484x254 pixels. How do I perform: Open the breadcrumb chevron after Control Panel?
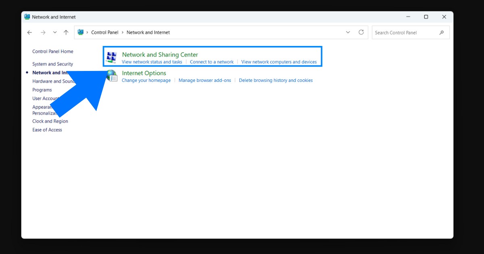[x=123, y=32]
